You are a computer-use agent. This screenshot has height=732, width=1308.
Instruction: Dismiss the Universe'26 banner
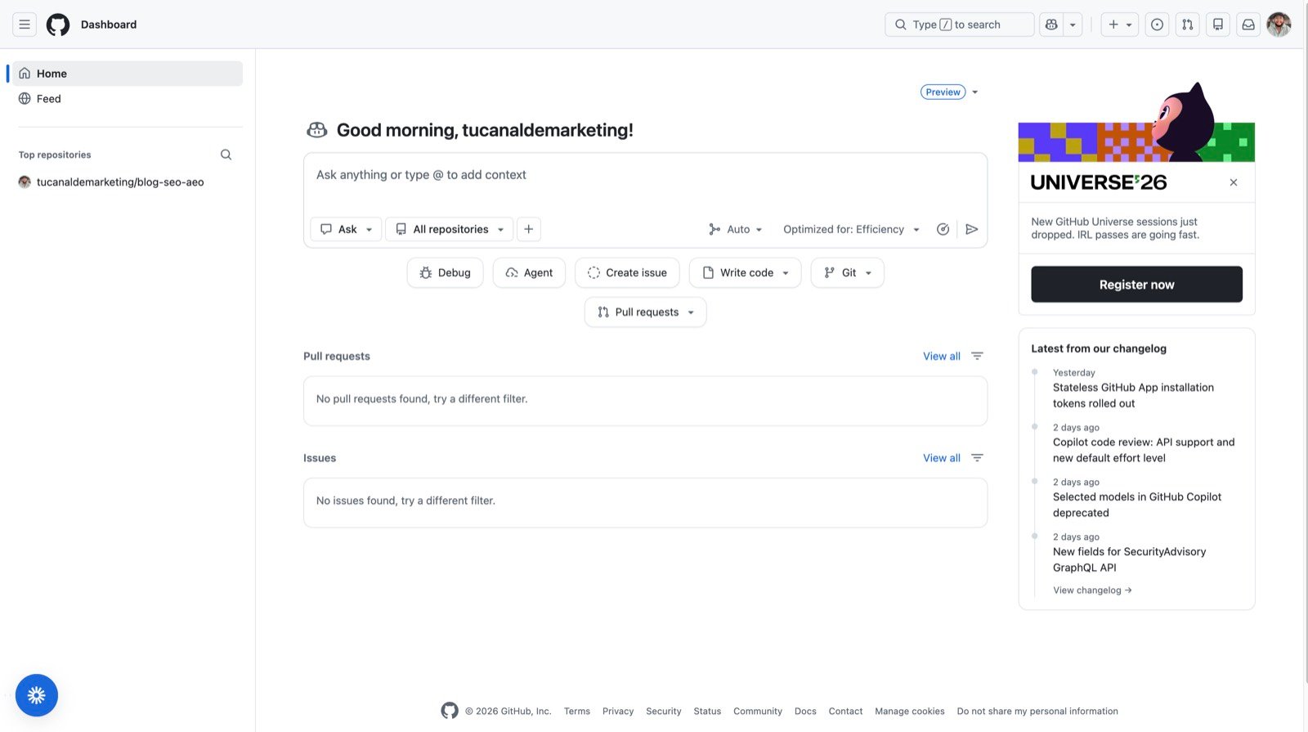point(1234,182)
